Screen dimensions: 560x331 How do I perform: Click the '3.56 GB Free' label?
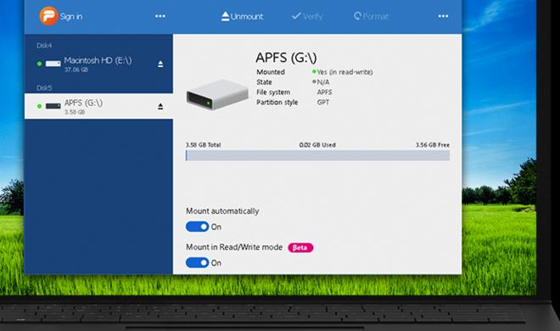[x=433, y=145]
